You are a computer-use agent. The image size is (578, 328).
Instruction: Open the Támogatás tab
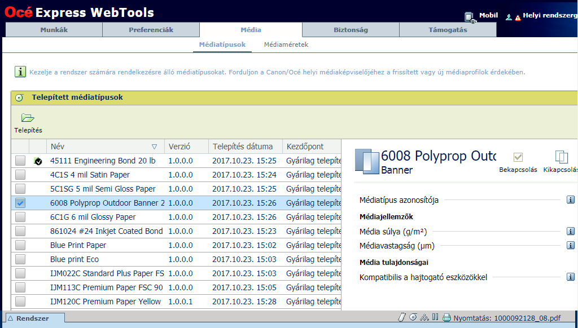click(x=448, y=30)
